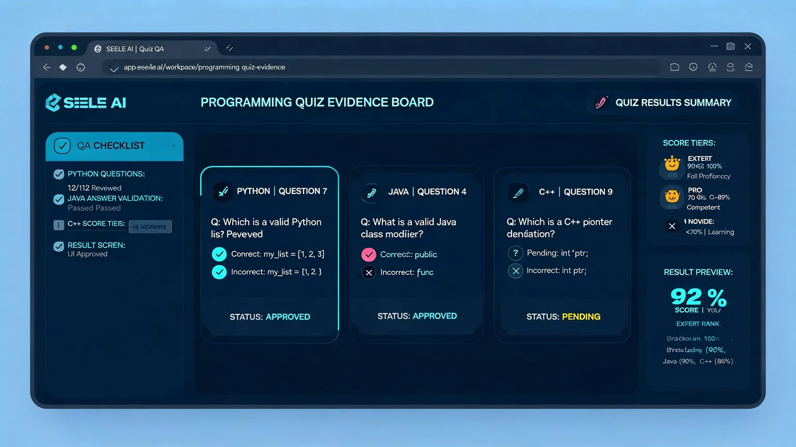
Task: Click Python card STATUS: APPROVED
Action: click(270, 317)
